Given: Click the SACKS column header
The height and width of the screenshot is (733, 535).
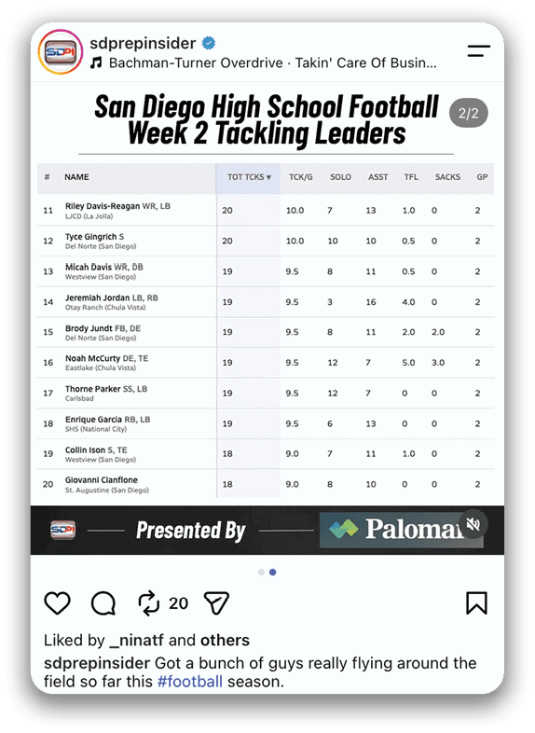Looking at the screenshot, I should click(447, 177).
